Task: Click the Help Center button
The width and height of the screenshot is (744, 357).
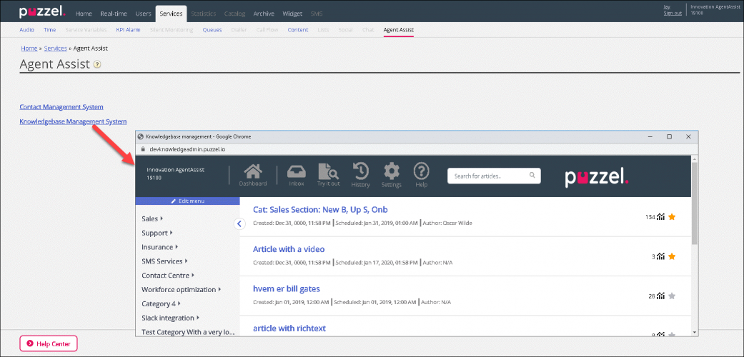Action: pyautogui.click(x=49, y=343)
